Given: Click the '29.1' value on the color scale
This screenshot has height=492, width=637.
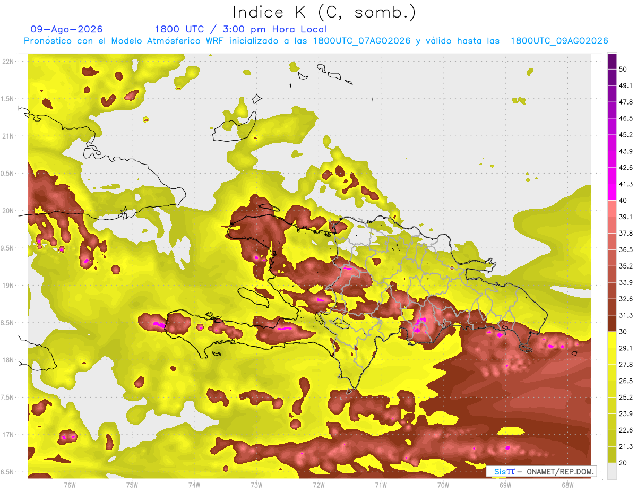Looking at the screenshot, I should click(626, 348).
